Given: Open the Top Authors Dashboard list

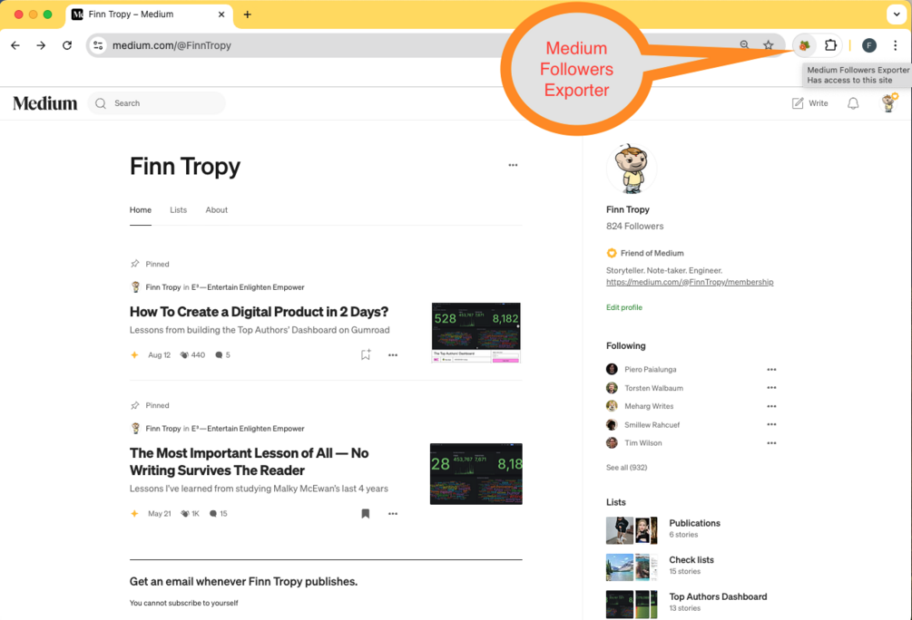Looking at the screenshot, I should (718, 596).
